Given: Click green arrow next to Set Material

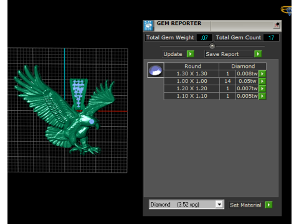Looking at the screenshot, I should (x=268, y=205).
